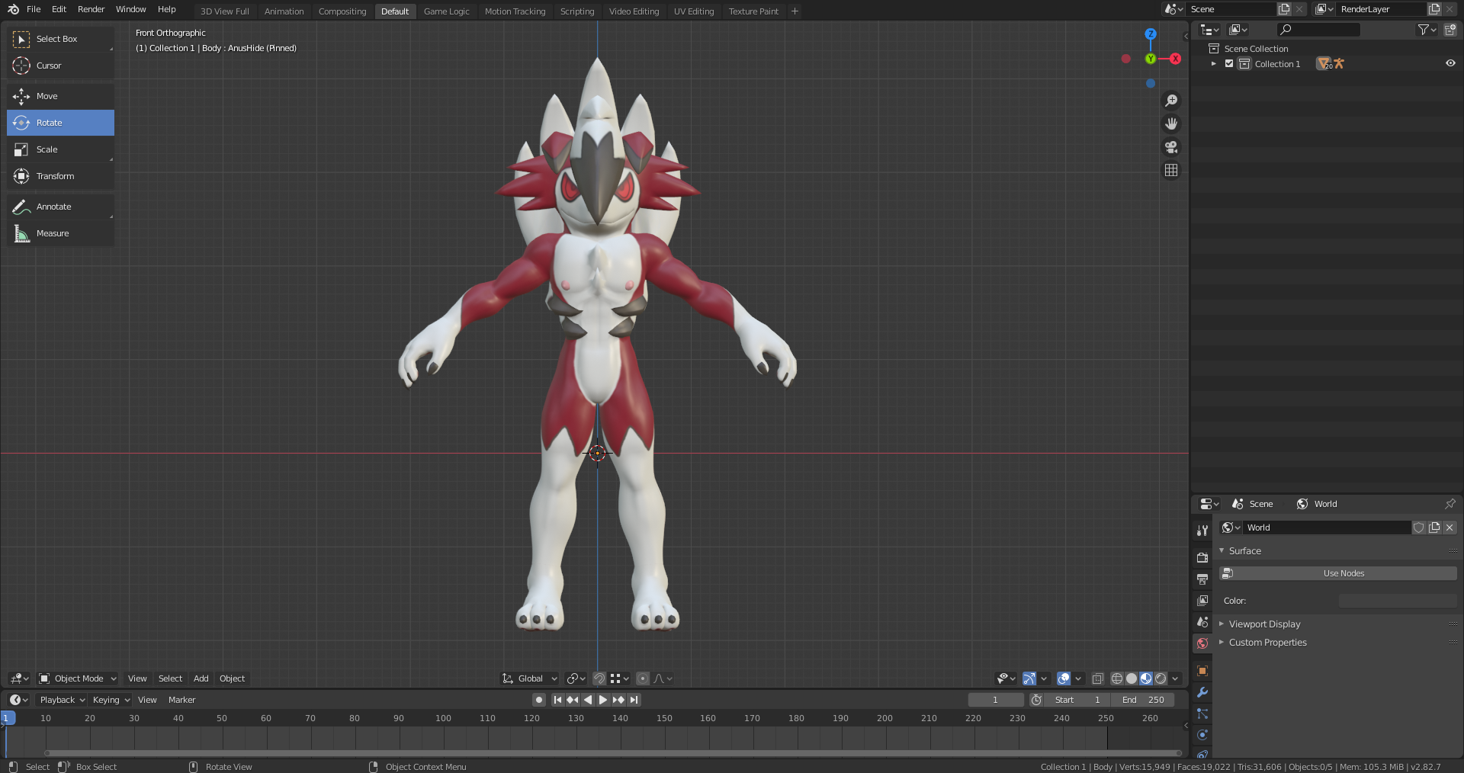Switch to Texture Paint workspace tab
Screen dimensions: 1464x773
coord(753,11)
